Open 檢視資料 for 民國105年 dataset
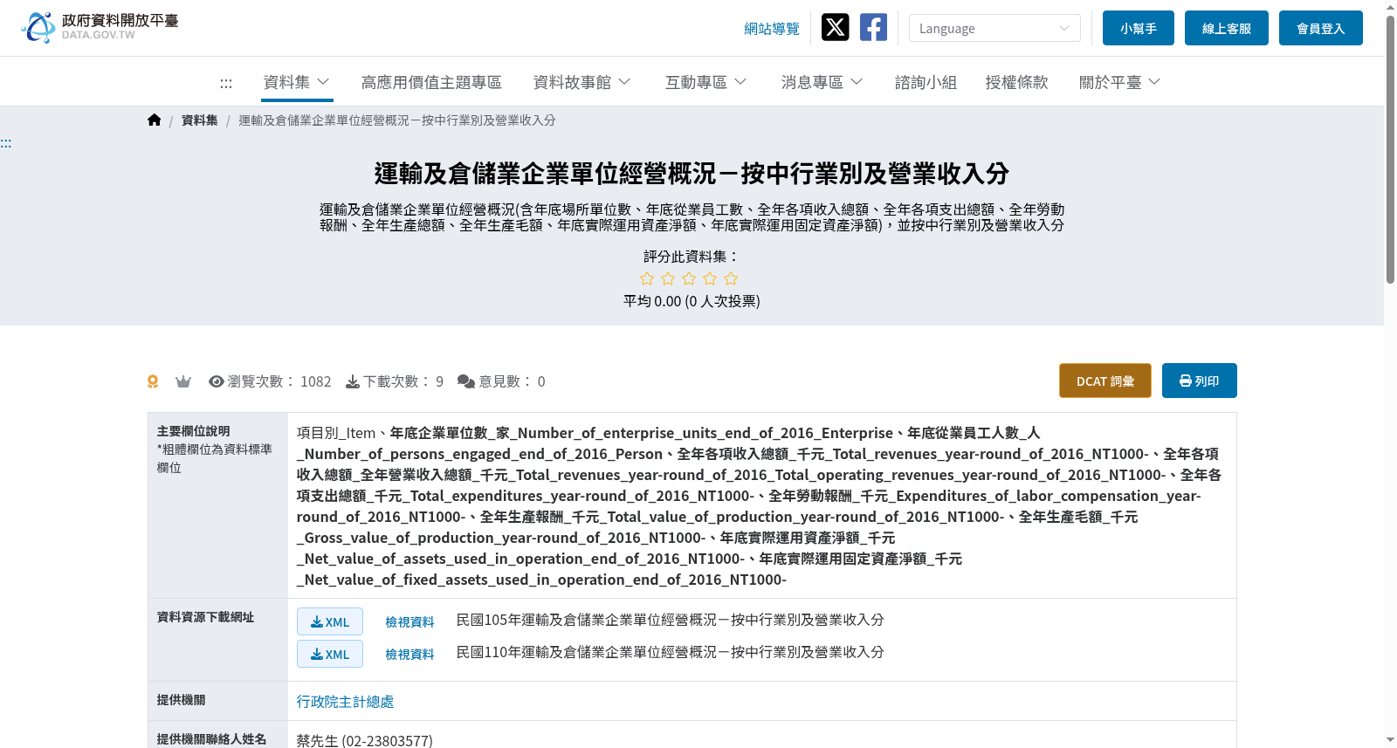This screenshot has height=748, width=1397. (x=409, y=622)
